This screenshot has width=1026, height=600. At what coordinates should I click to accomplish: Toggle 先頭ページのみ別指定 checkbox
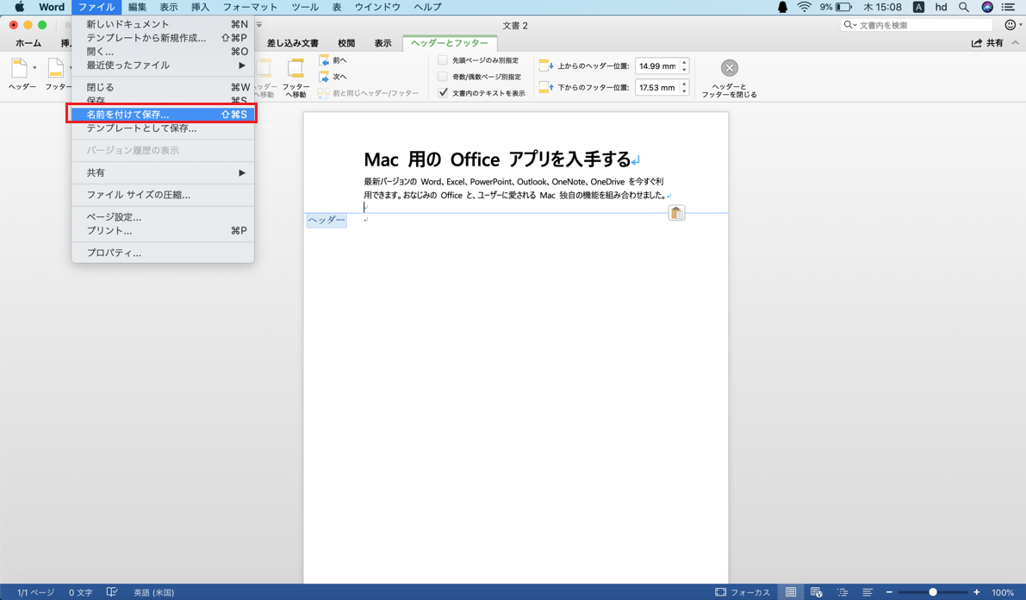click(443, 60)
